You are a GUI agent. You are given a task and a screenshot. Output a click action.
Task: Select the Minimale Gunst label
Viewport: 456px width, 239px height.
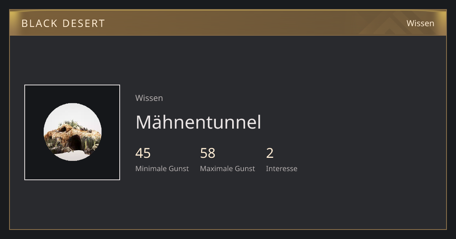pyautogui.click(x=162, y=168)
